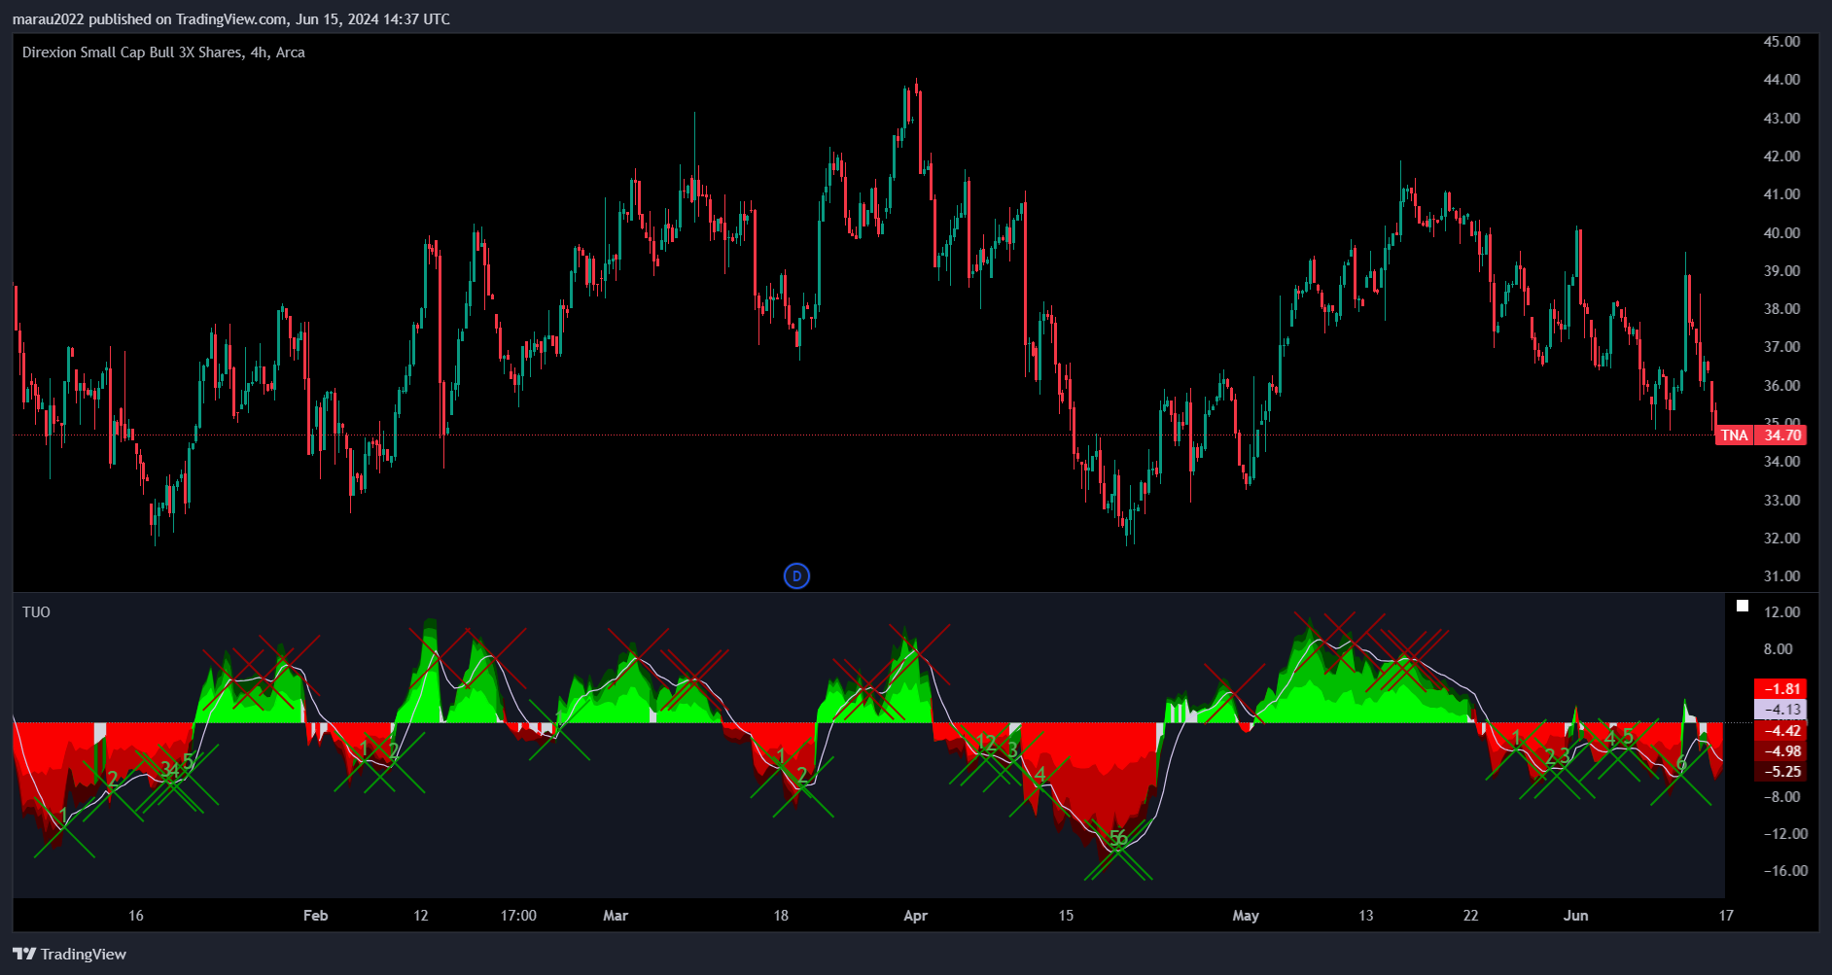Click the marau2022 published header text
Image resolution: width=1832 pixels, height=975 pixels.
pyautogui.click(x=230, y=18)
